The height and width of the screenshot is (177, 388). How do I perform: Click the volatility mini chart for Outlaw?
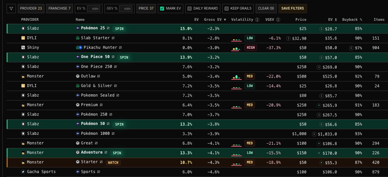pos(236,77)
